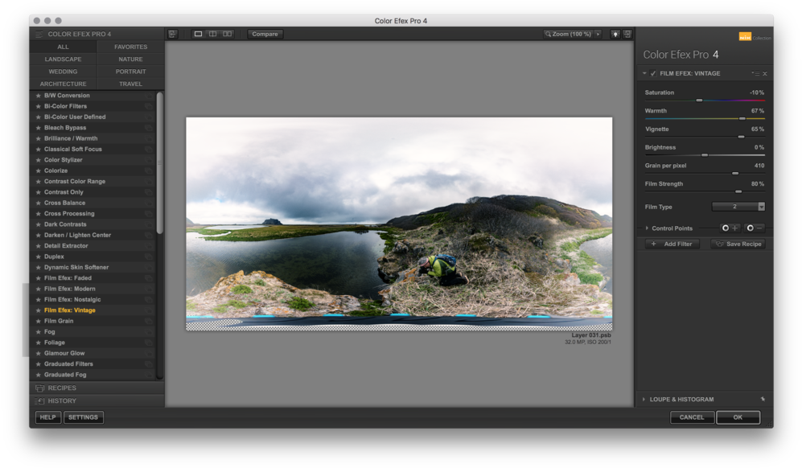Click Save Recipe button
Image resolution: width=802 pixels, height=468 pixels.
(738, 244)
